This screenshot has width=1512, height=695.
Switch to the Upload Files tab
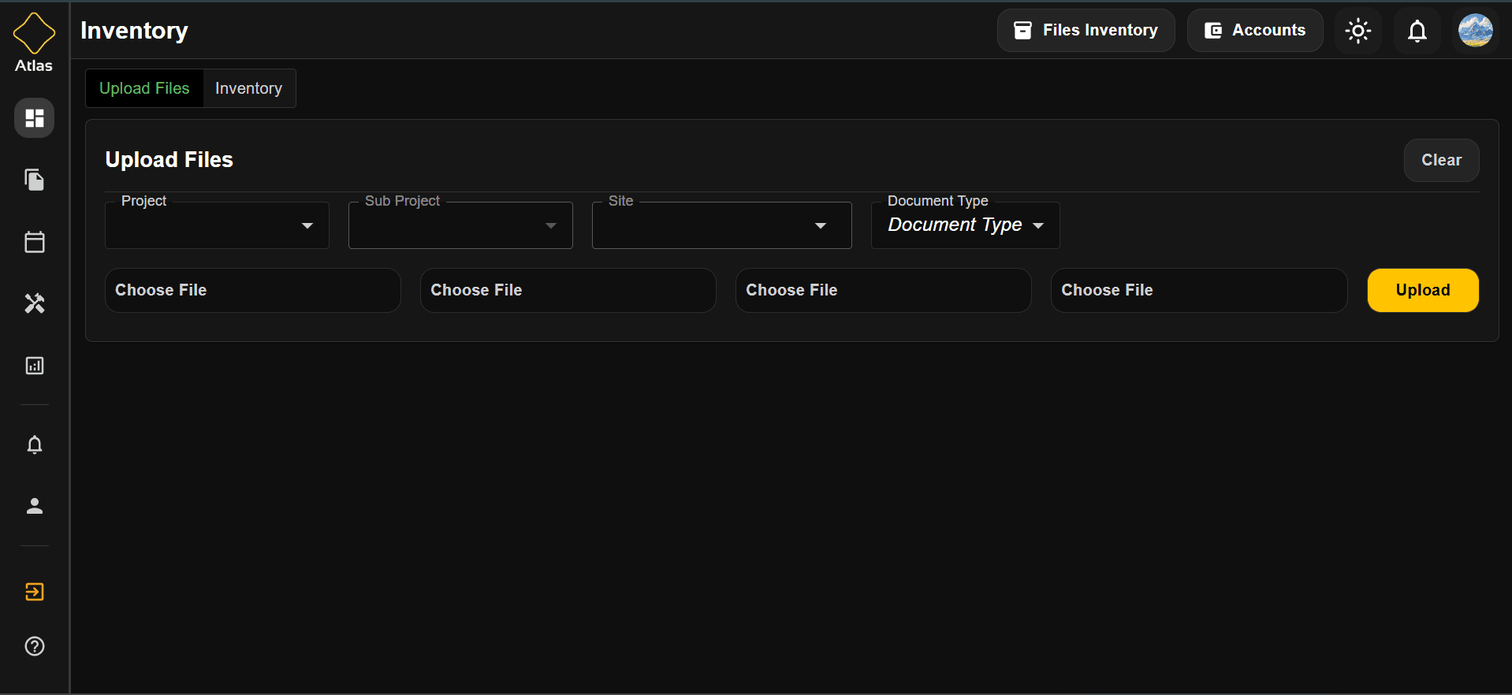[144, 88]
